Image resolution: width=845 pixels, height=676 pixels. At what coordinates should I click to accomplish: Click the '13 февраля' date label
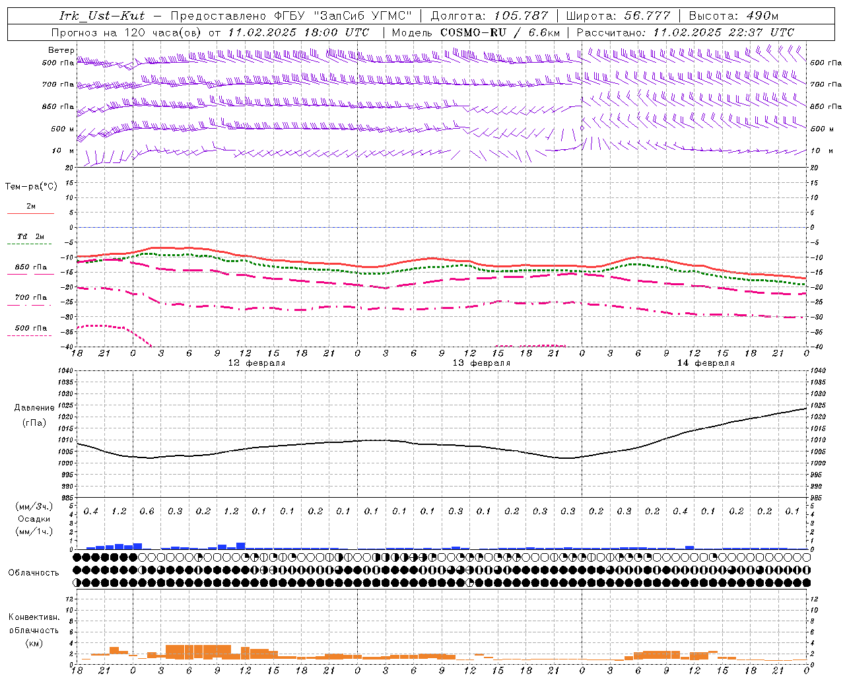481,363
